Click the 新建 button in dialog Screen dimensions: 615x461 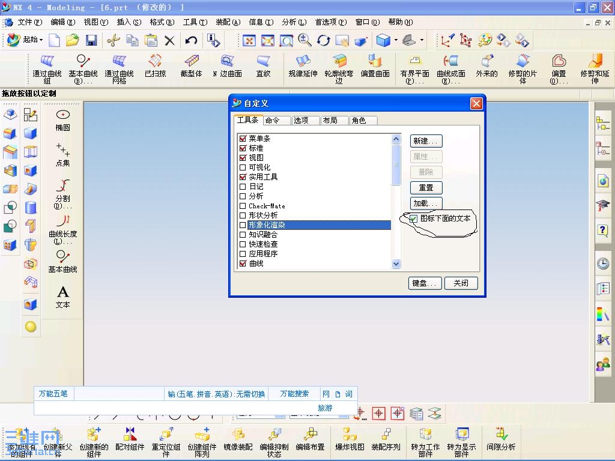[x=426, y=141]
